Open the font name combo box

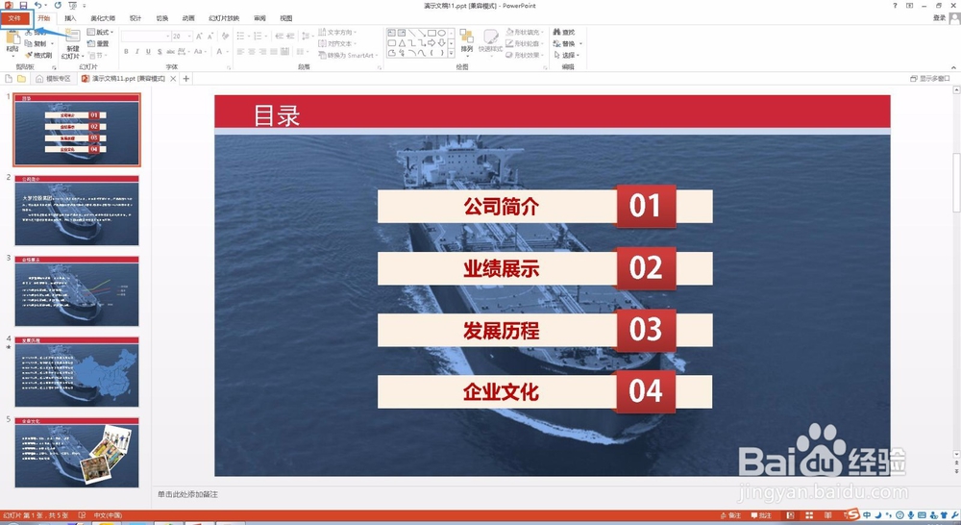point(146,37)
